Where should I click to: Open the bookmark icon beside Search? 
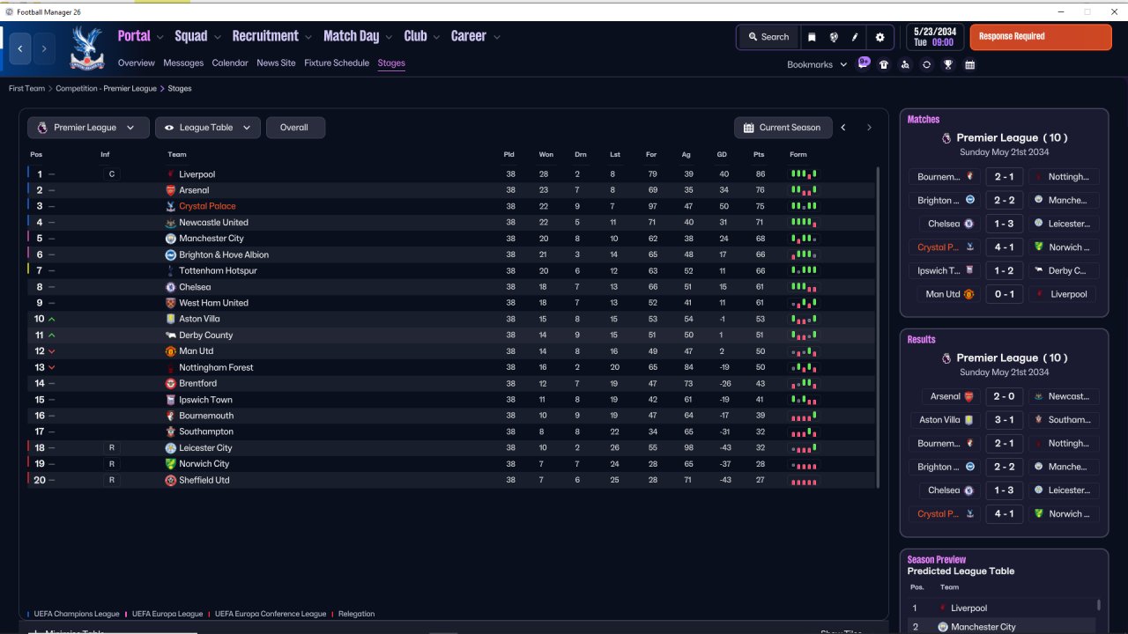point(812,37)
